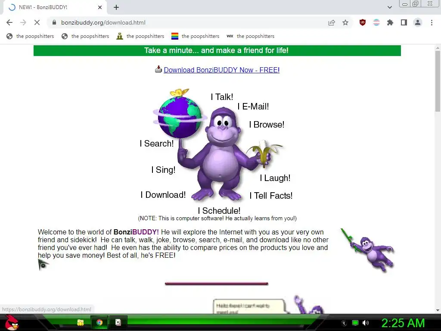Image resolution: width=441 pixels, height=331 pixels.
Task: Open the bookmark with the two-figures icon
Action: pos(140,36)
